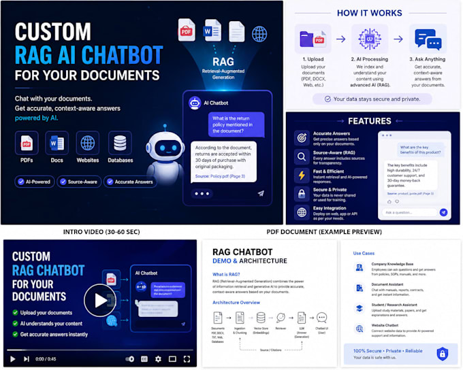Click the AI-Powered badge
This screenshot has height=370, width=463.
coord(35,182)
